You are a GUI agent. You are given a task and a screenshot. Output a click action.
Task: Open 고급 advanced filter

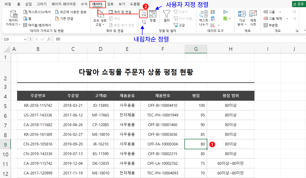(x=179, y=25)
